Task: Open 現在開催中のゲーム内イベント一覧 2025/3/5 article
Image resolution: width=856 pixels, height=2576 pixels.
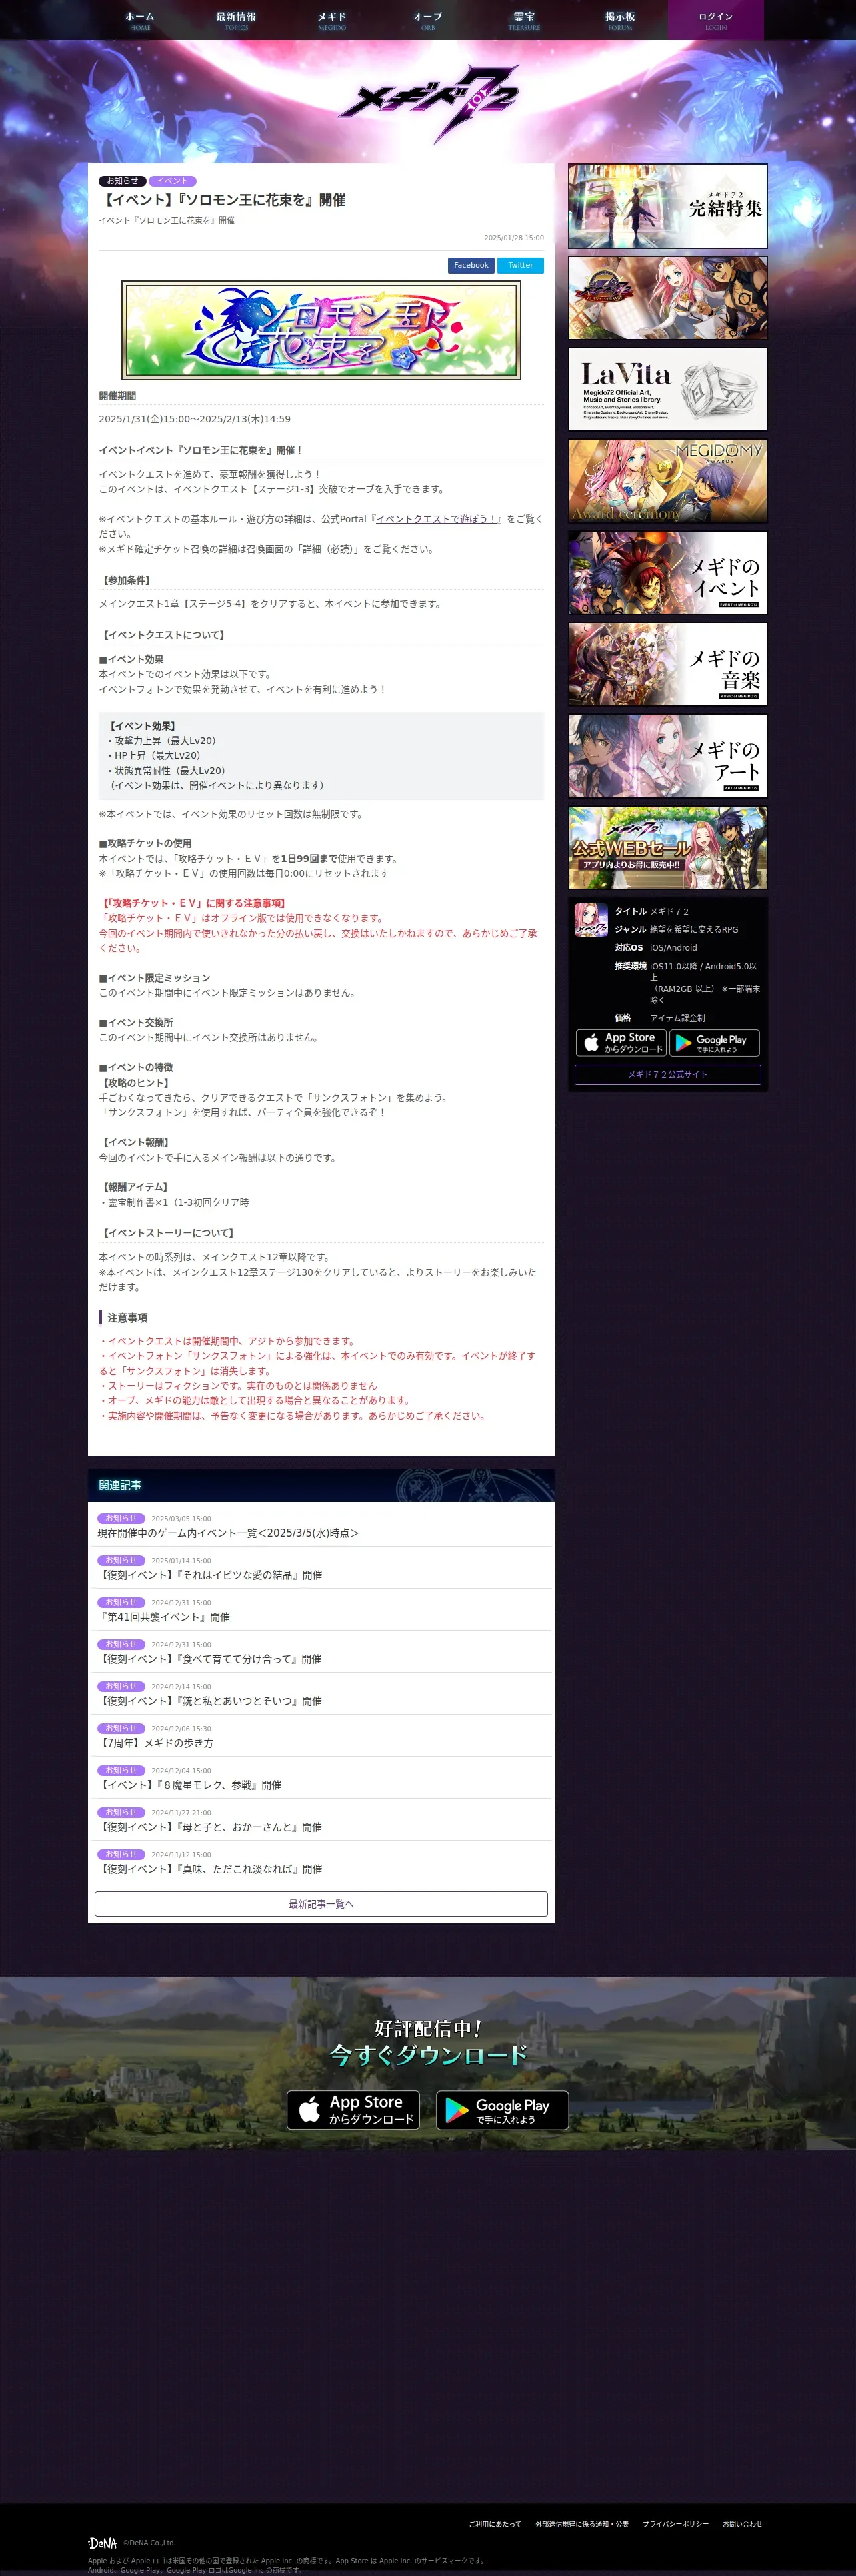Action: tap(228, 1533)
